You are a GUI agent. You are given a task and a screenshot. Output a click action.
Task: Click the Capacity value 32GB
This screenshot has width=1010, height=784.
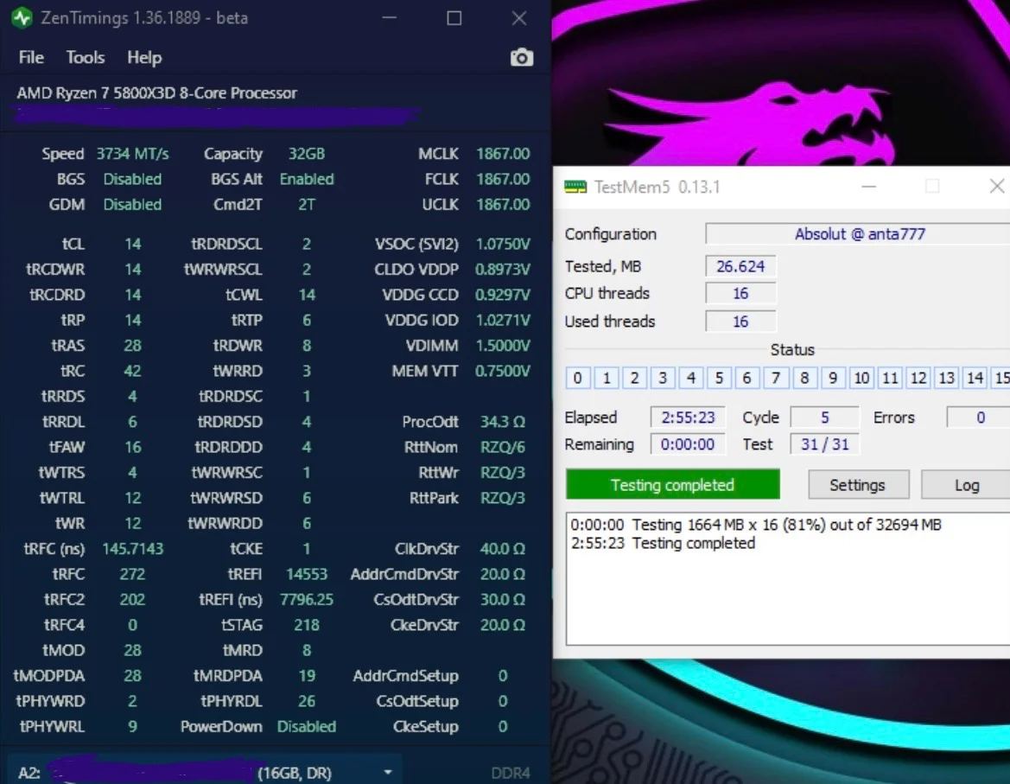click(307, 153)
